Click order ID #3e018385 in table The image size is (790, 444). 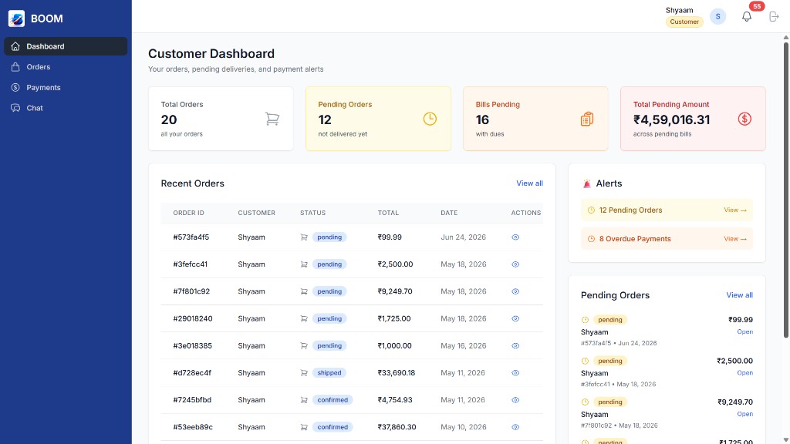coord(192,346)
